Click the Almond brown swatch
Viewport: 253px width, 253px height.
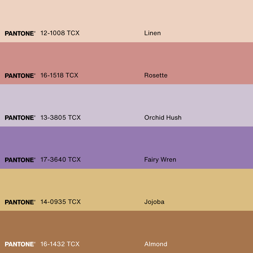(x=126, y=232)
